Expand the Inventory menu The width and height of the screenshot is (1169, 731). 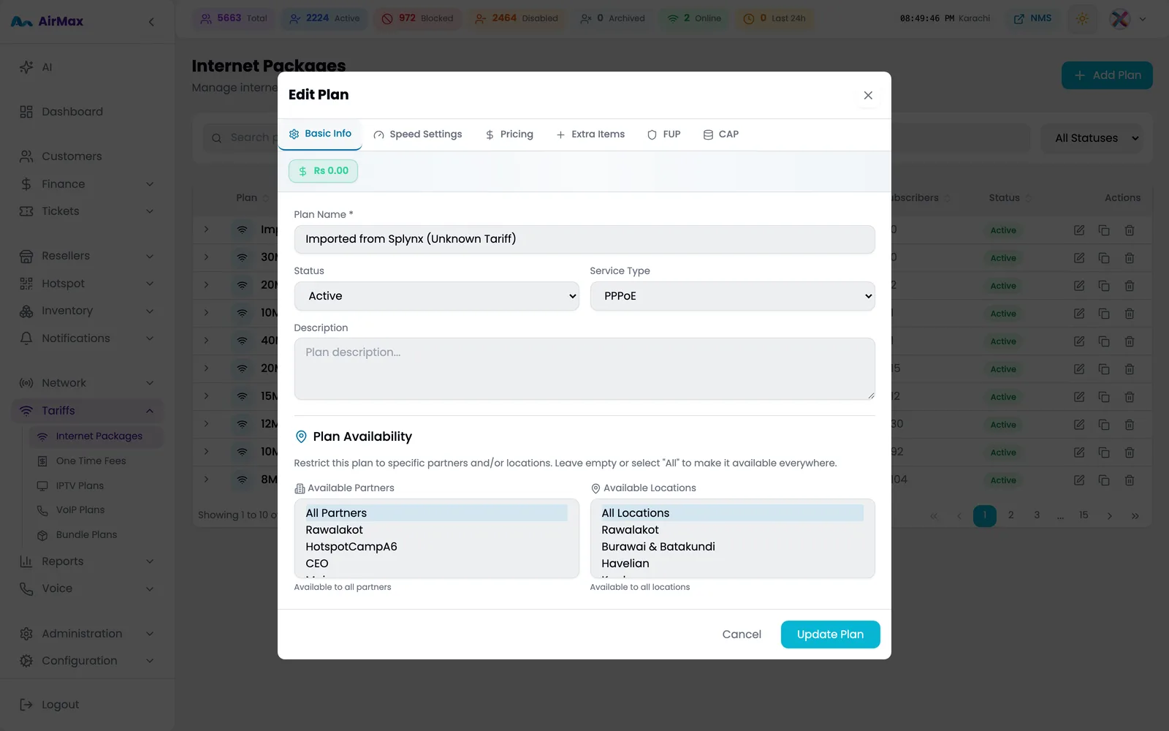[x=88, y=311]
